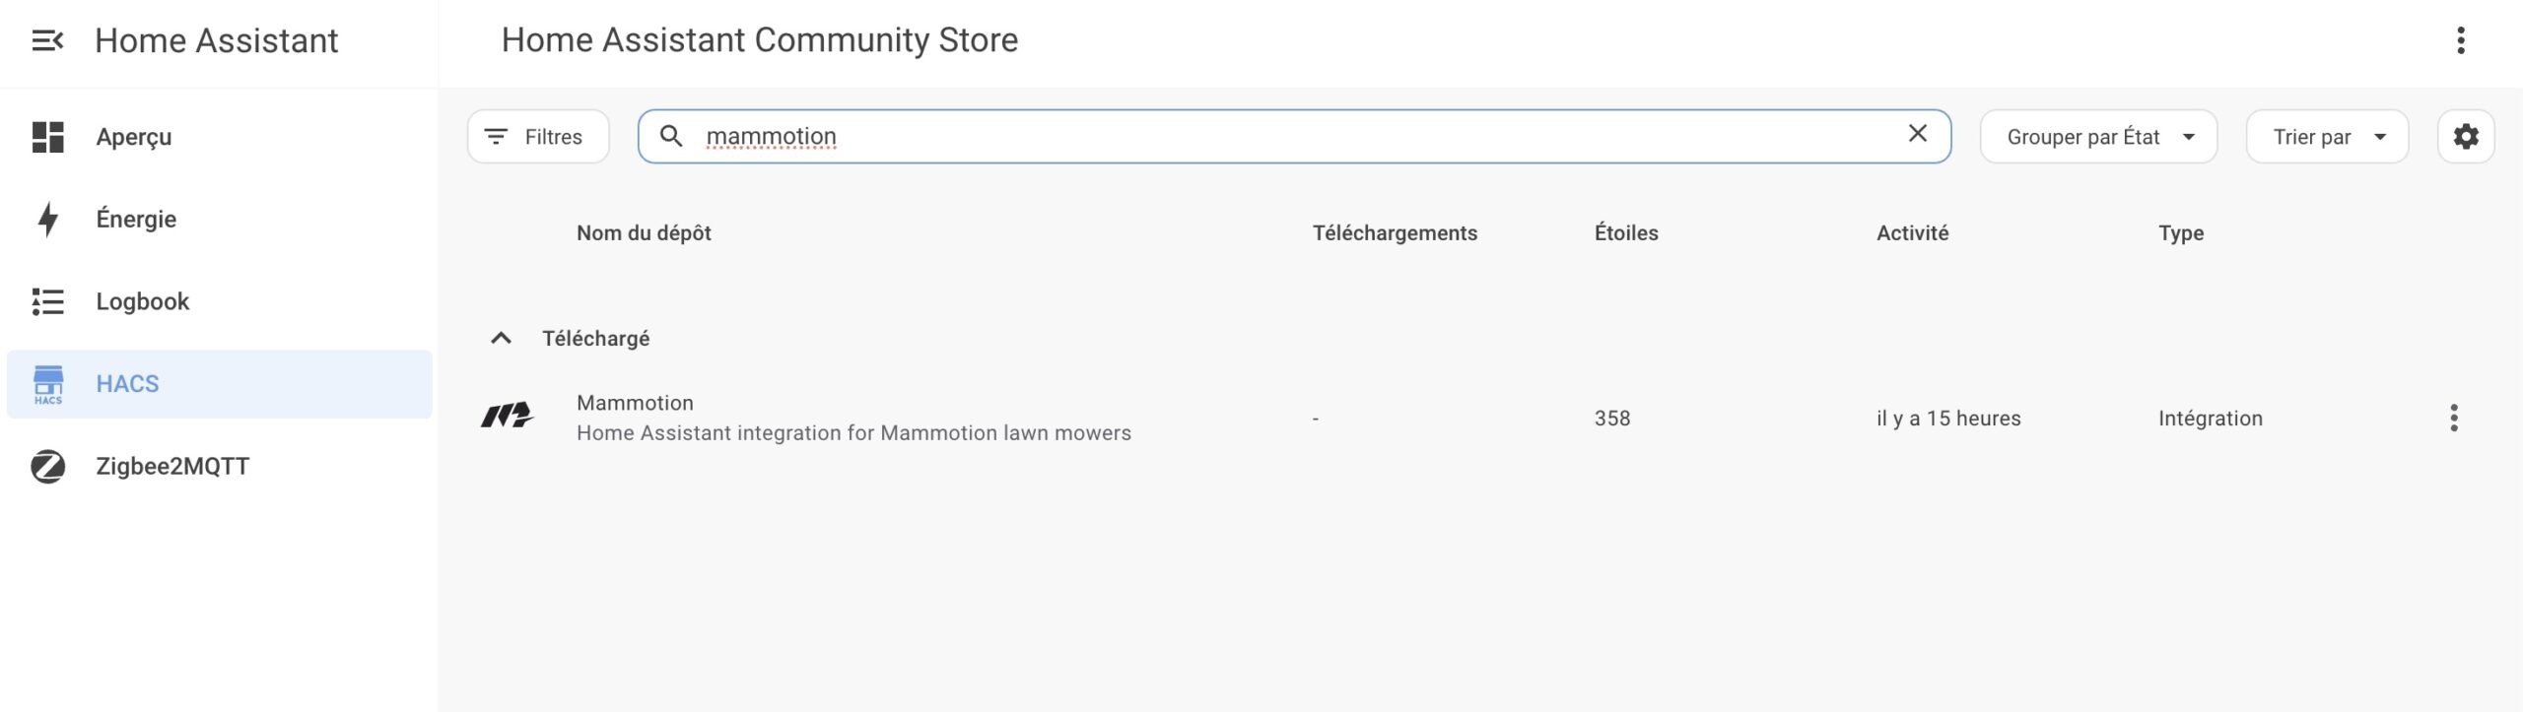Open the settings gear next to Trier par
Screen dimensions: 2523x712
click(x=2466, y=136)
